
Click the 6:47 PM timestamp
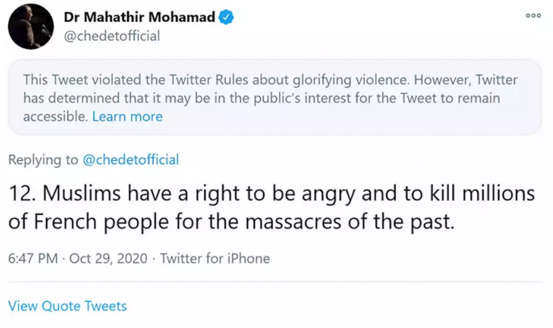coord(32,258)
